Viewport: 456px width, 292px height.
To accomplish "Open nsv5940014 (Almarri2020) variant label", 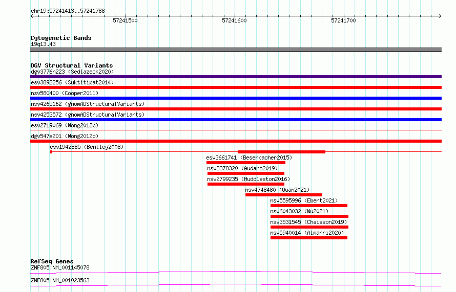I will click(307, 233).
